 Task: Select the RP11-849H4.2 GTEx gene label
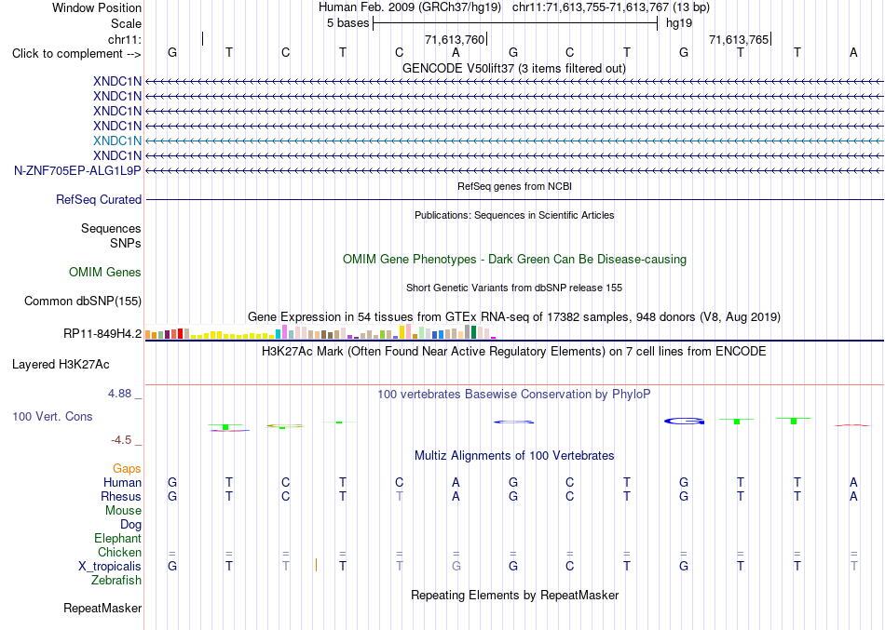tap(102, 334)
